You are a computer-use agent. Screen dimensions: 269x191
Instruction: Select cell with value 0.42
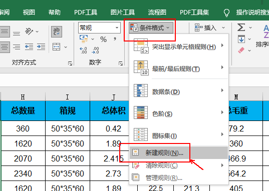[110, 128]
